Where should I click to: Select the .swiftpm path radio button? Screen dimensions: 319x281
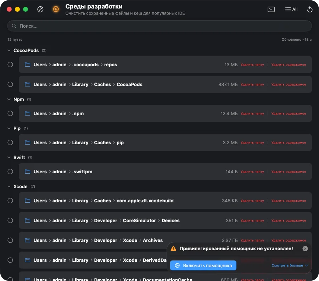10,172
